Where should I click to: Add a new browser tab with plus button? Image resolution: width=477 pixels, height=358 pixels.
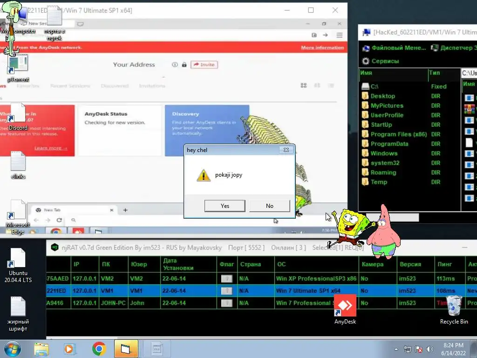(125, 210)
